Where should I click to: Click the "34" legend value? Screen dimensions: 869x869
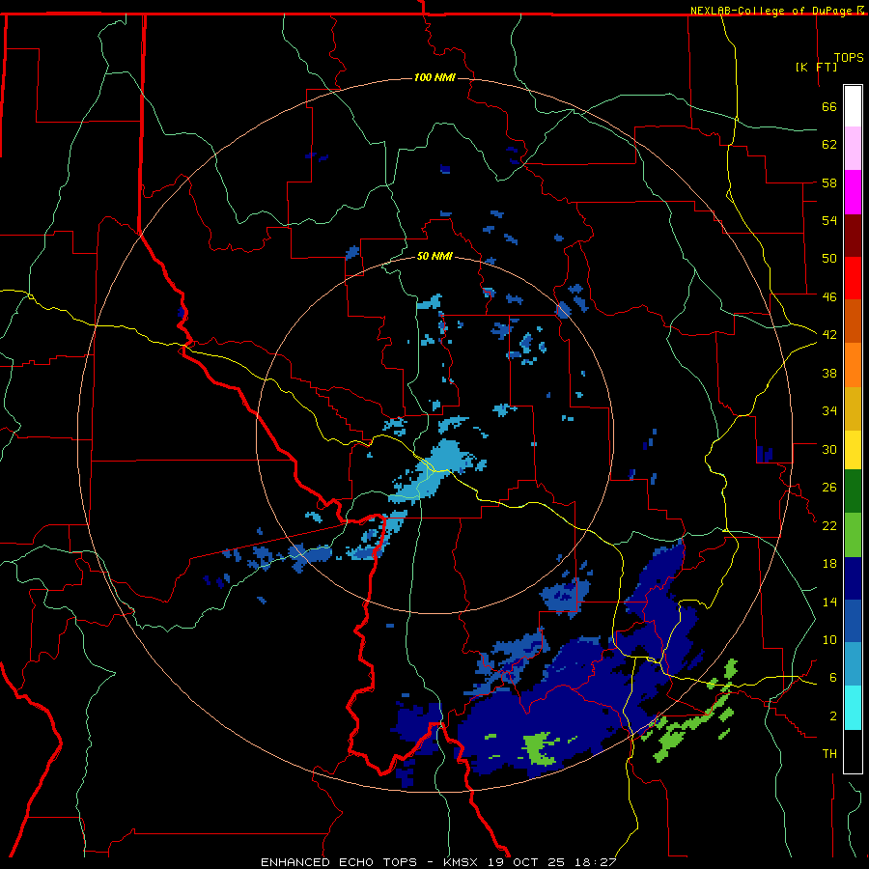click(x=829, y=411)
